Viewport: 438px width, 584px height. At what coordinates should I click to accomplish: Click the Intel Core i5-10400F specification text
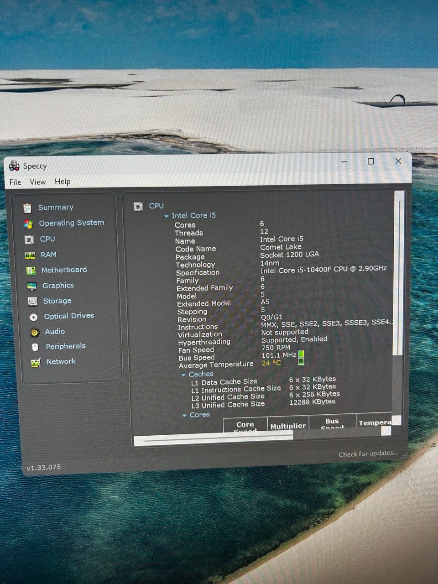tap(323, 269)
